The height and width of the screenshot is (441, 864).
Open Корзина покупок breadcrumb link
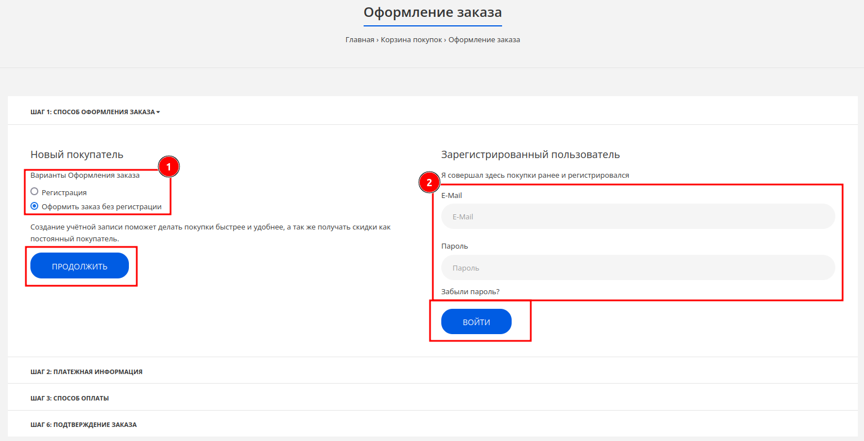pyautogui.click(x=411, y=40)
